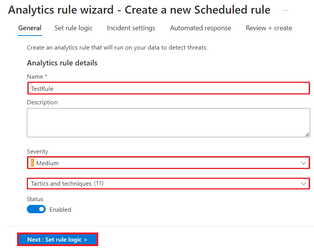Open the Review + create tab
Viewport: 314px width, 248px height.
[x=269, y=28]
